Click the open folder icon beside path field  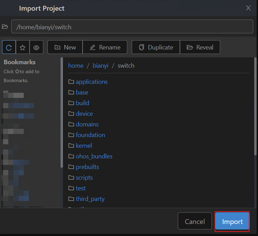click(5, 27)
